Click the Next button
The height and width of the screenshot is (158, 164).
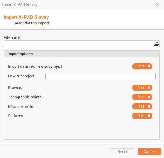click(122, 152)
